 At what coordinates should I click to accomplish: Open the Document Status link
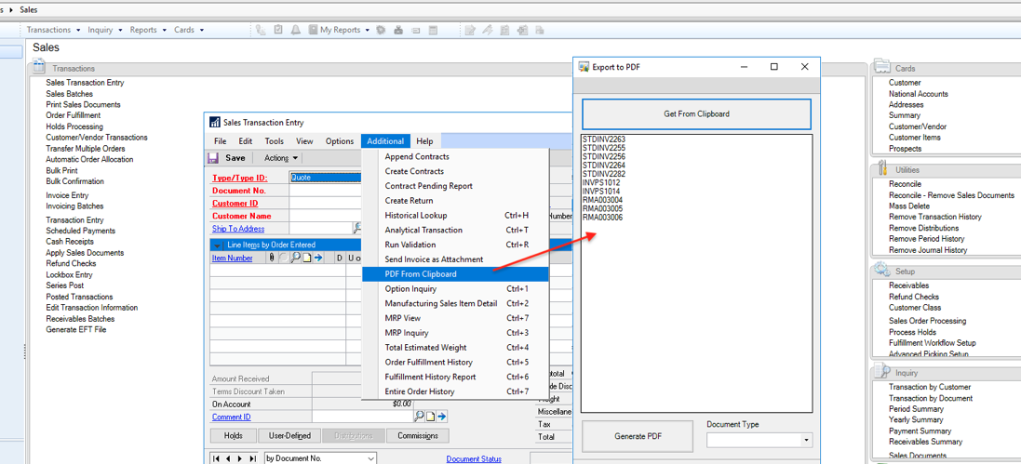pos(474,458)
